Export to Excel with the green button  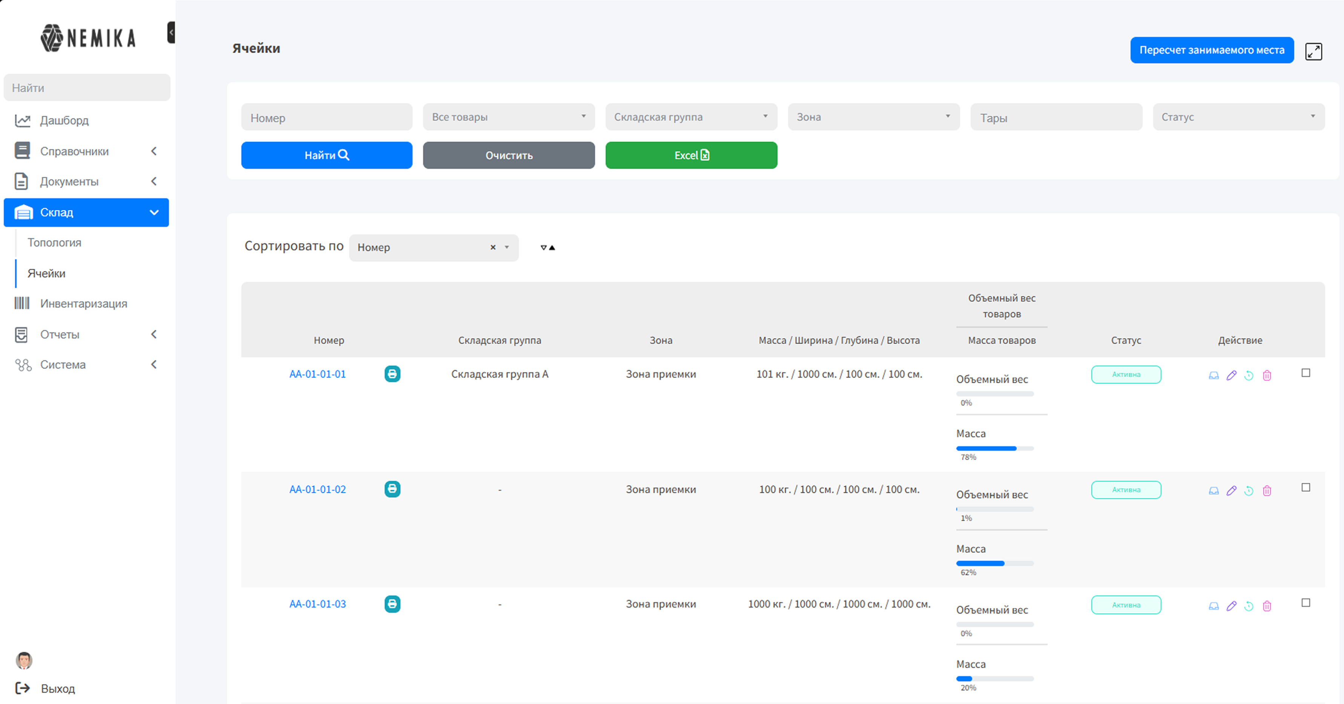tap(691, 155)
